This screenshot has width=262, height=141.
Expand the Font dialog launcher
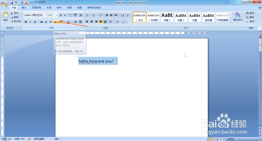(x=82, y=27)
